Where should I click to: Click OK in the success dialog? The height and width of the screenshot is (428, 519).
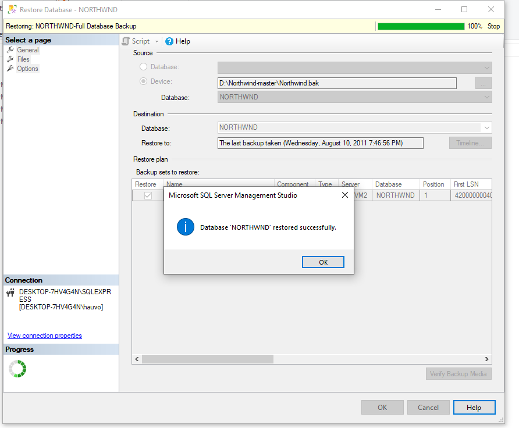323,262
